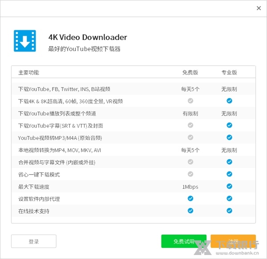Click free-version blue check in 在线技术支持 row
267x259 pixels.
[190, 211]
